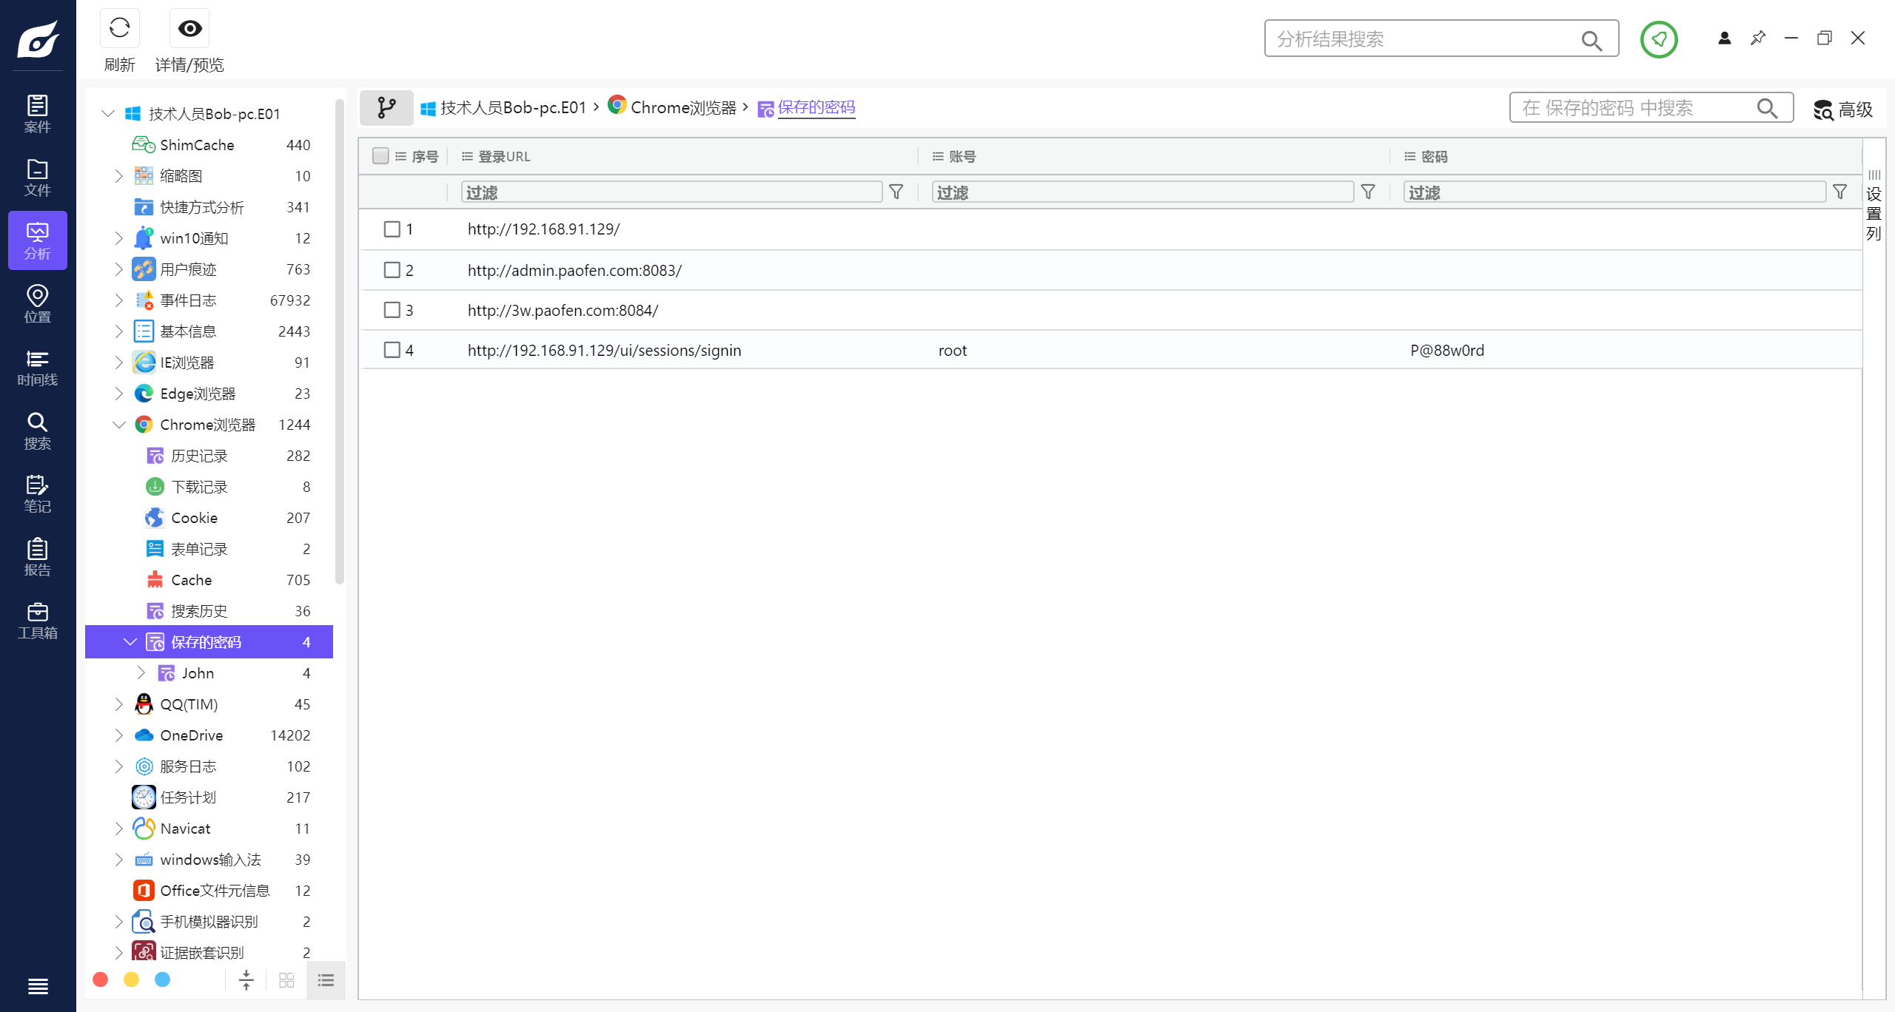The height and width of the screenshot is (1012, 1895).
Task: Switch to list view icon at bottom
Action: tap(326, 980)
